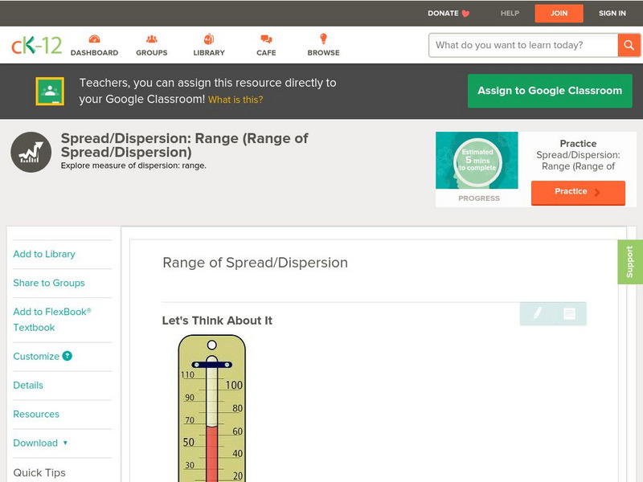643x482 pixels.
Task: Click the LIBRARY menu label
Action: click(209, 52)
